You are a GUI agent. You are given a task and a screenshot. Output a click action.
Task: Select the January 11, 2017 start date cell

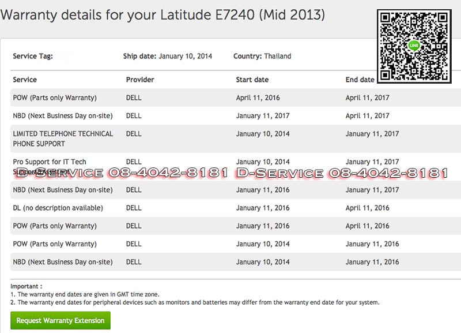[263, 115]
